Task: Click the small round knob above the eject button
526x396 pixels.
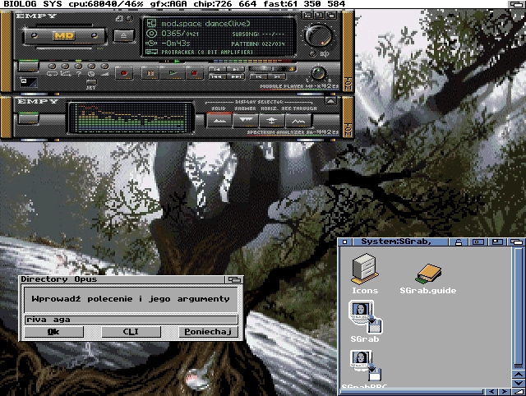Action: [x=129, y=19]
